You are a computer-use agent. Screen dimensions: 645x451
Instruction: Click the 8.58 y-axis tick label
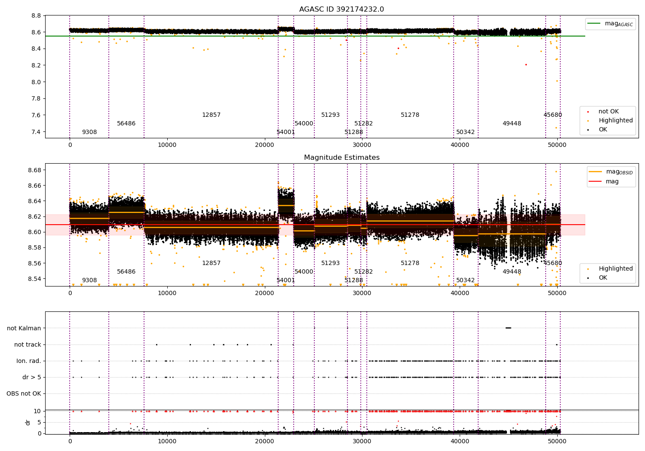[x=35, y=247]
